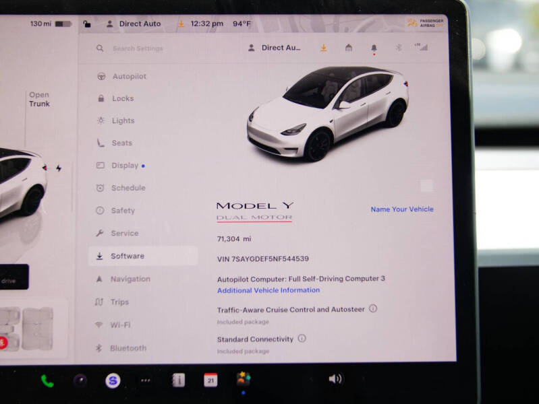
Task: Tap the search magnifier icon
Action: (100, 48)
